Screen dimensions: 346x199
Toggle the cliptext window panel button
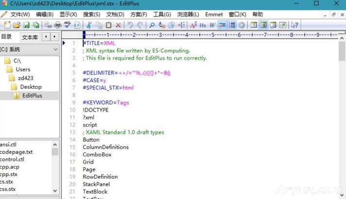(263, 25)
